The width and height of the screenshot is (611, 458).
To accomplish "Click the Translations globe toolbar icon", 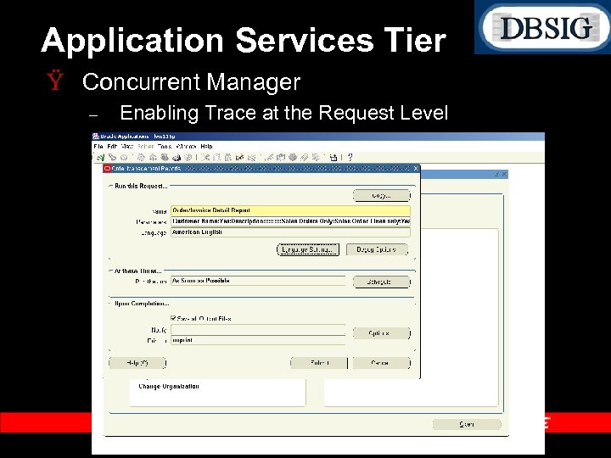I will click(x=292, y=158).
